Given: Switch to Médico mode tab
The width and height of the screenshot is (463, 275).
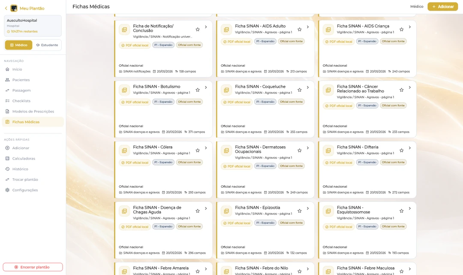Looking at the screenshot, I should pos(18,45).
